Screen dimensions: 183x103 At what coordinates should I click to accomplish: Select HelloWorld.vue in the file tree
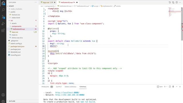tap(19, 29)
